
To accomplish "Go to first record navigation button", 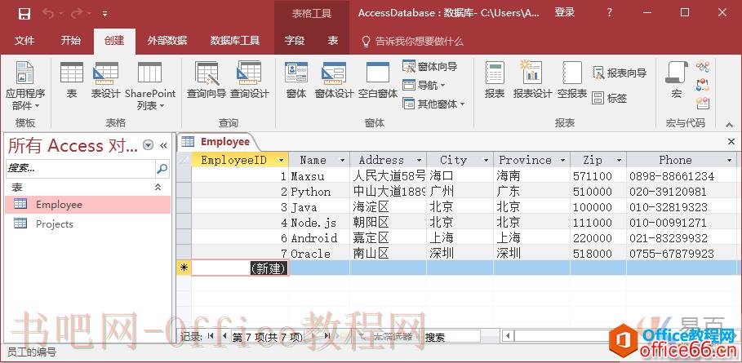I will tap(211, 336).
